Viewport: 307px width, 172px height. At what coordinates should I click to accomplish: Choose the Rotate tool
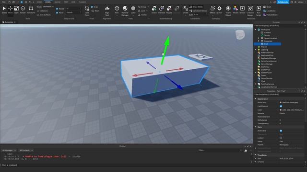pos(23,10)
